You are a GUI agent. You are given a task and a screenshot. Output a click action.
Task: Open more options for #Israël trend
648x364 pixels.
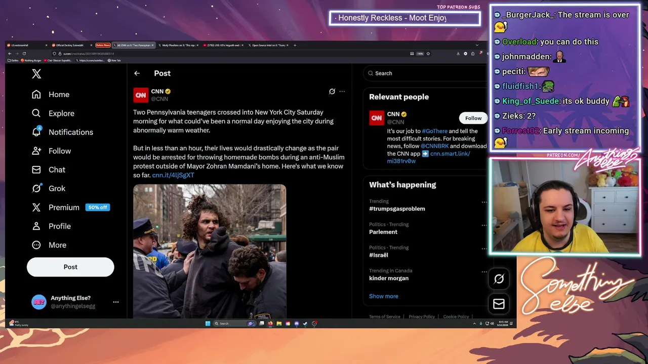tap(484, 249)
